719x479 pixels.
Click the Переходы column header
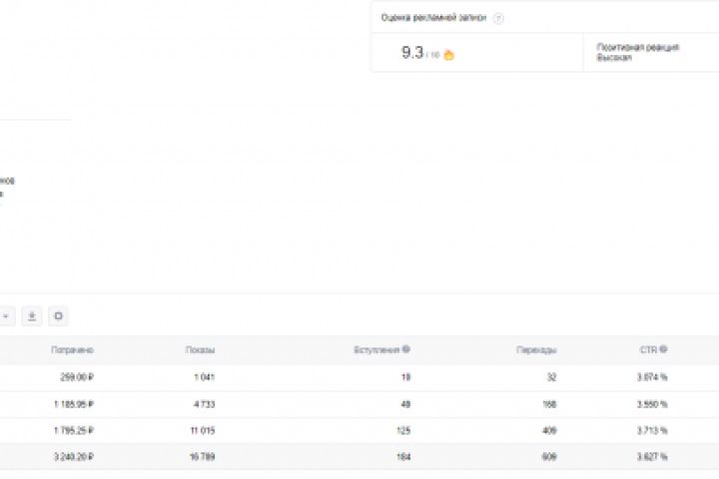(536, 350)
